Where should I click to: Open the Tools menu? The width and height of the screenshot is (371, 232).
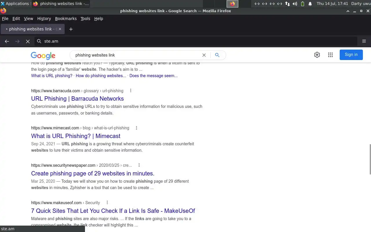(85, 19)
